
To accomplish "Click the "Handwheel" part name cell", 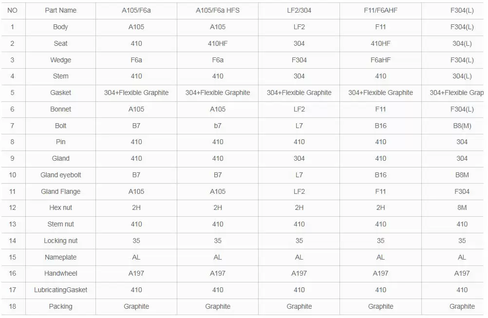I will tap(60, 273).
